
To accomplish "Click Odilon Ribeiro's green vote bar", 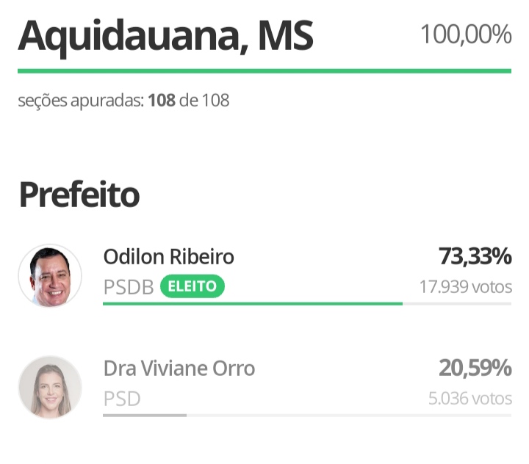I will pyautogui.click(x=252, y=303).
